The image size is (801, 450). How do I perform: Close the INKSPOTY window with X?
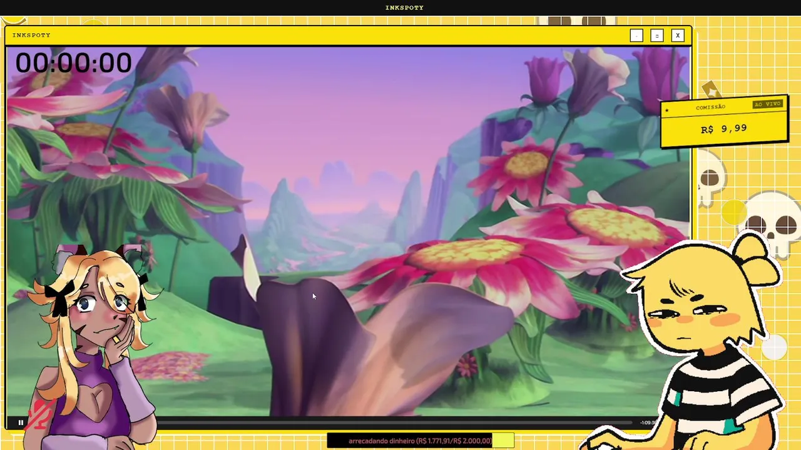coord(677,36)
